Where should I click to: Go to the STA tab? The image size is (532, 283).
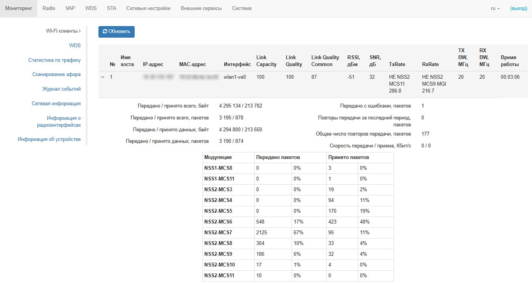[112, 8]
